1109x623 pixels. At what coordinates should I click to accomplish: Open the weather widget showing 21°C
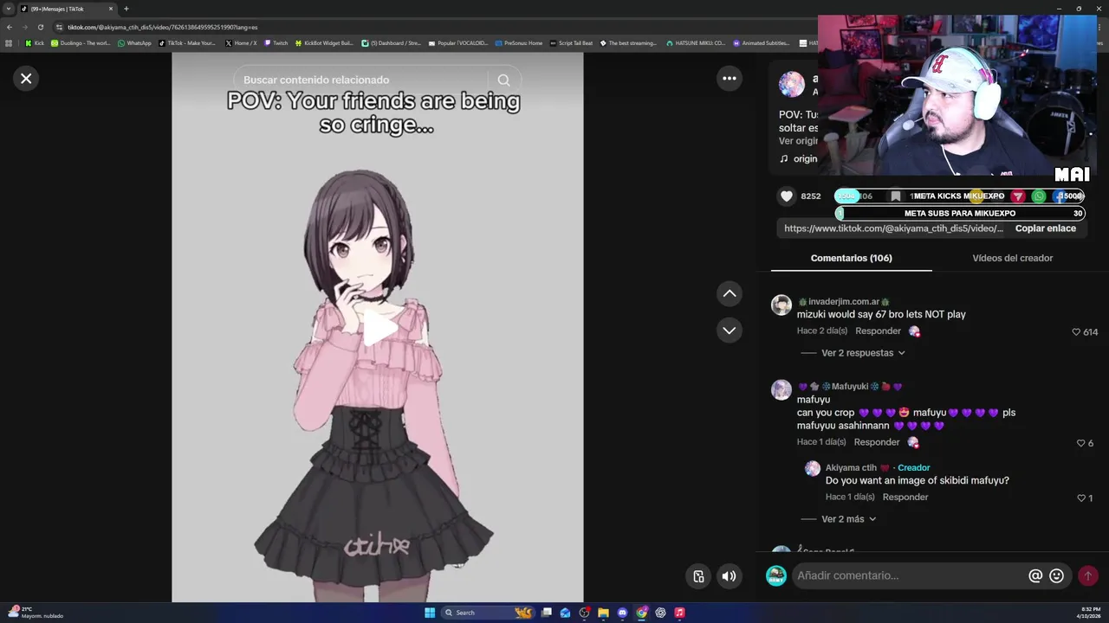pos(36,613)
